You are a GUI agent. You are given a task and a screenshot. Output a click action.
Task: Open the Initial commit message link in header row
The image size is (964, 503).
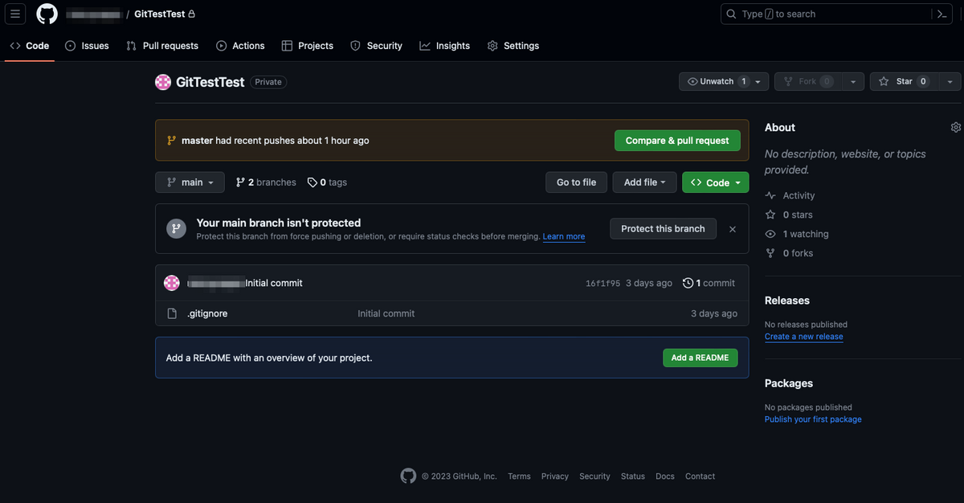(x=274, y=283)
